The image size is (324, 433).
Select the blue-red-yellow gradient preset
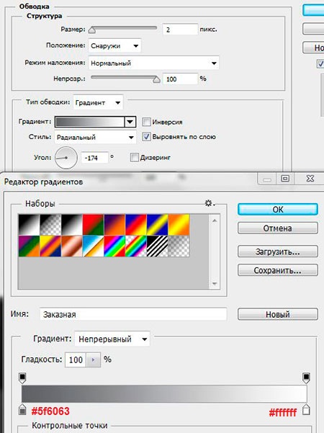(x=136, y=225)
